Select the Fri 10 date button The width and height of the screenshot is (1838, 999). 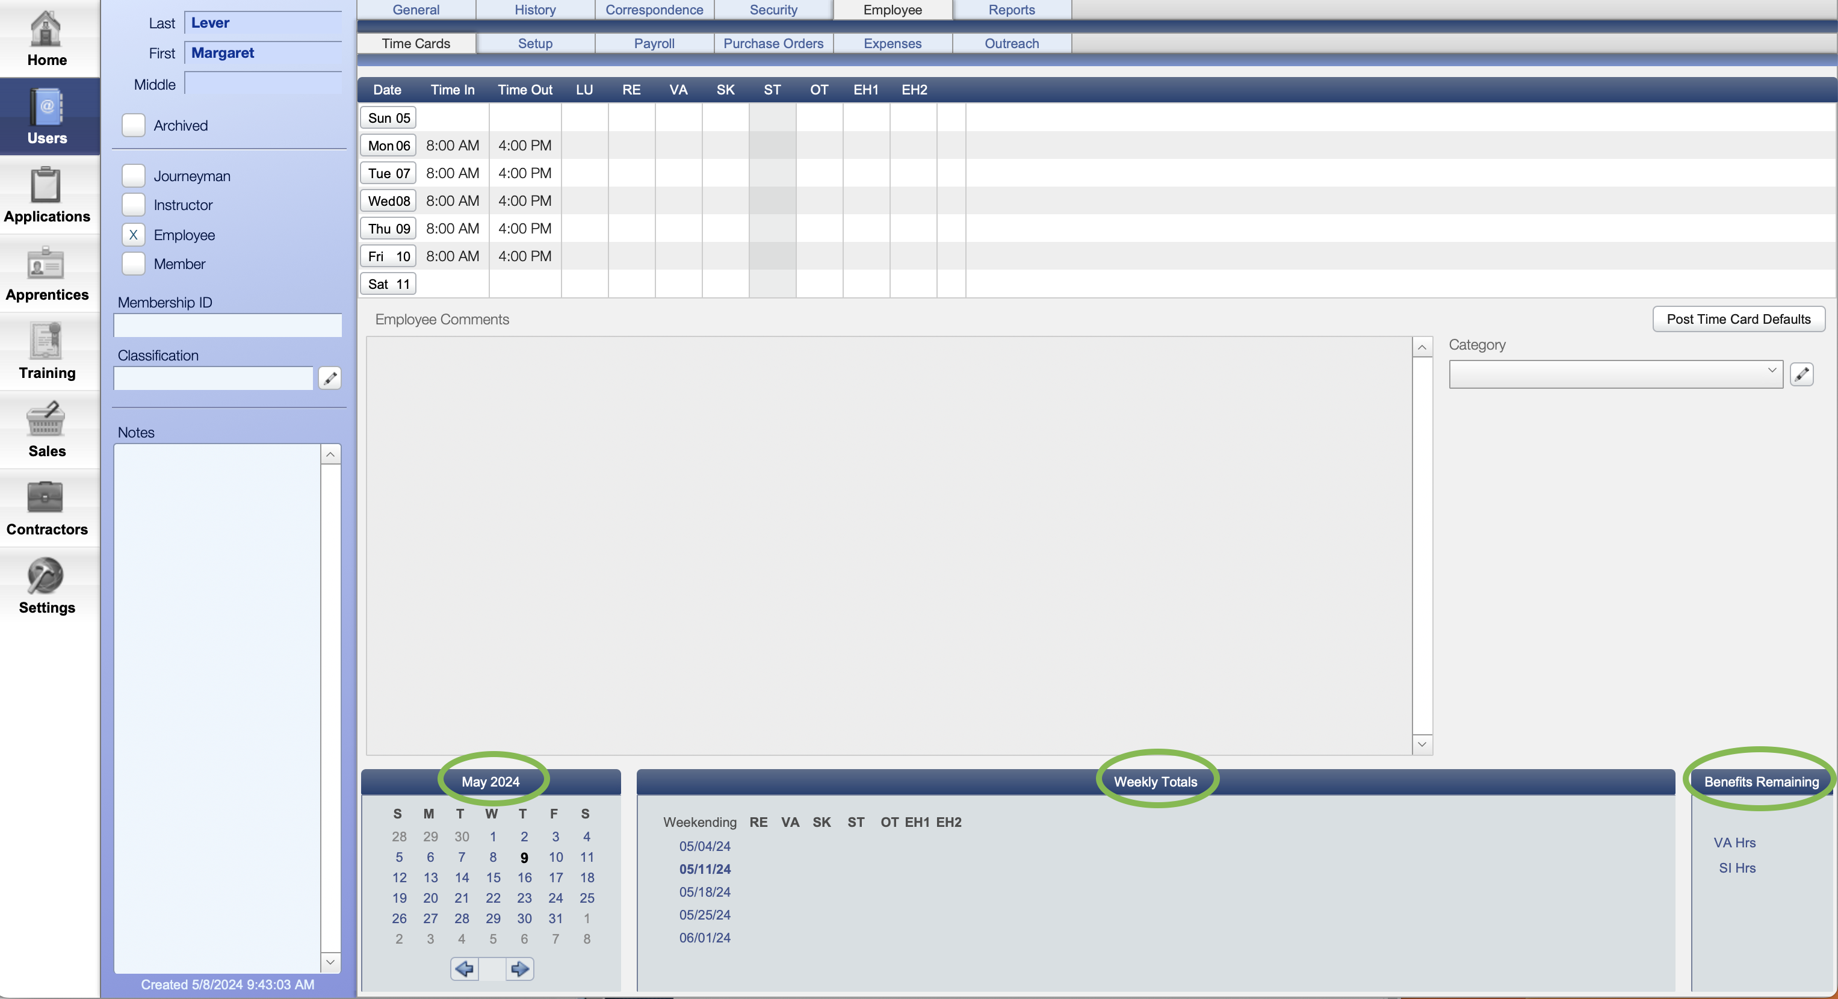388,256
